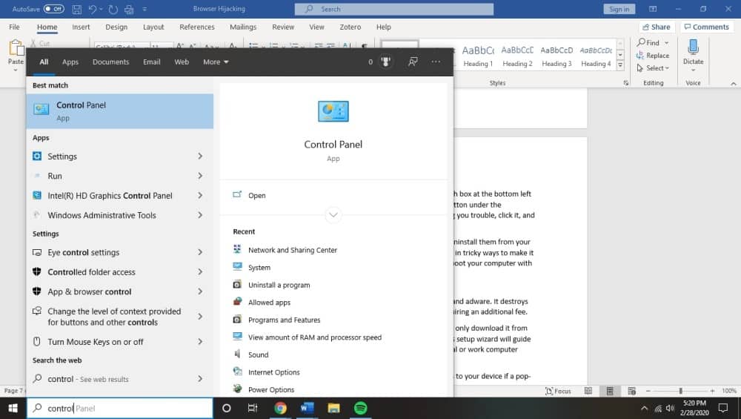The image size is (741, 419).
Task: Expand arrow next to Eye control settings
Action: coord(200,252)
